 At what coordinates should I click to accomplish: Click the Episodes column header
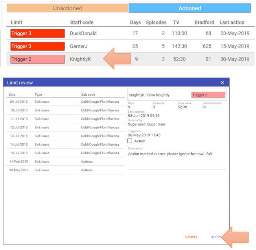click(x=156, y=22)
